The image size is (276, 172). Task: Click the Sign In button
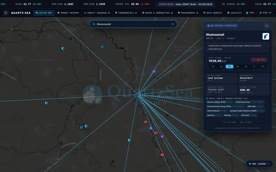click(x=265, y=13)
